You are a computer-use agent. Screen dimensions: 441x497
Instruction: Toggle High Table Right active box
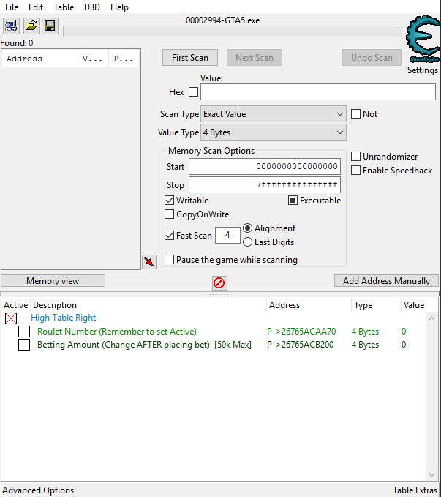(10, 318)
